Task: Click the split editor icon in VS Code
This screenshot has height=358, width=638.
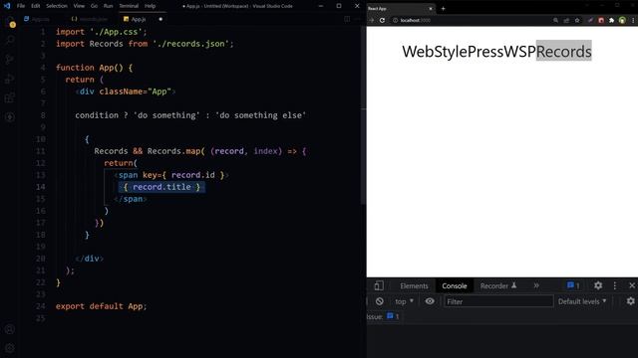Action: click(x=347, y=19)
